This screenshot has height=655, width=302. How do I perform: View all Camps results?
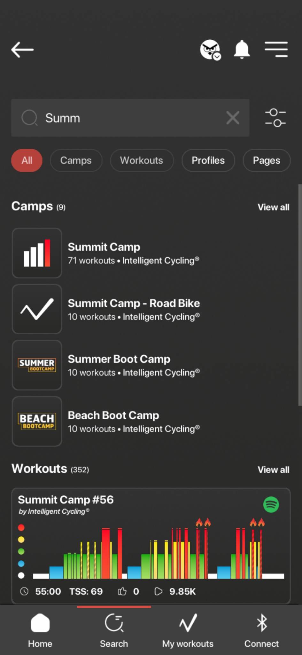point(273,207)
